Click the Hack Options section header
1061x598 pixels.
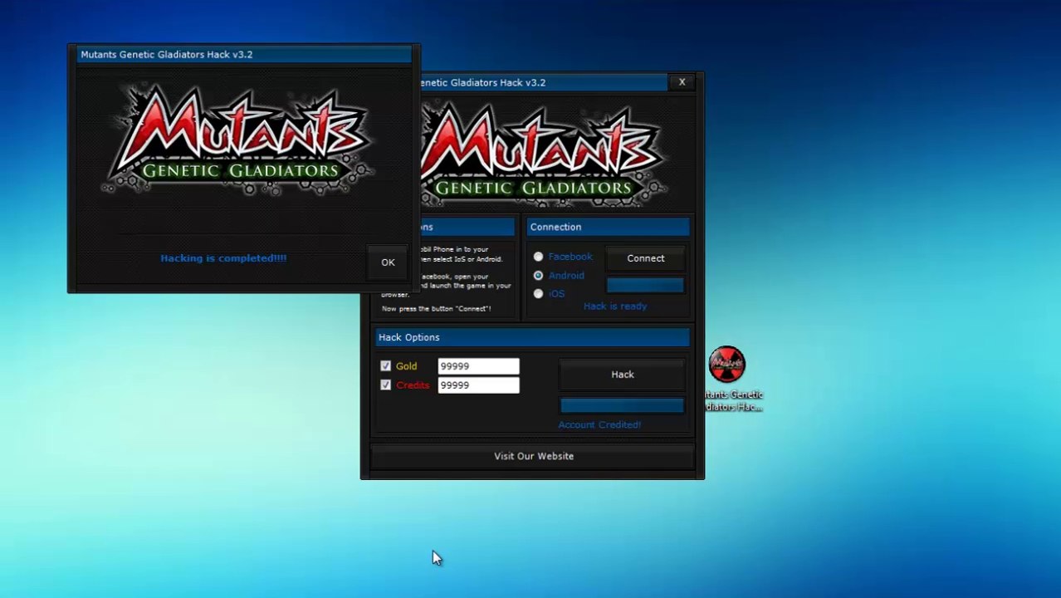tap(533, 337)
